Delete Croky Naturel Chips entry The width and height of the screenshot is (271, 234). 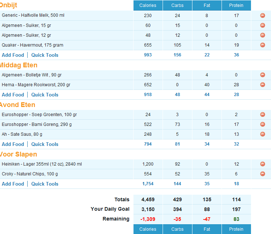pos(263,174)
